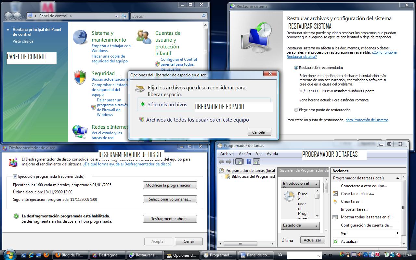Screen dimensions: 416x260
Task: Switch to the Restaurar si... taskbar button
Action: pyautogui.click(x=144, y=255)
